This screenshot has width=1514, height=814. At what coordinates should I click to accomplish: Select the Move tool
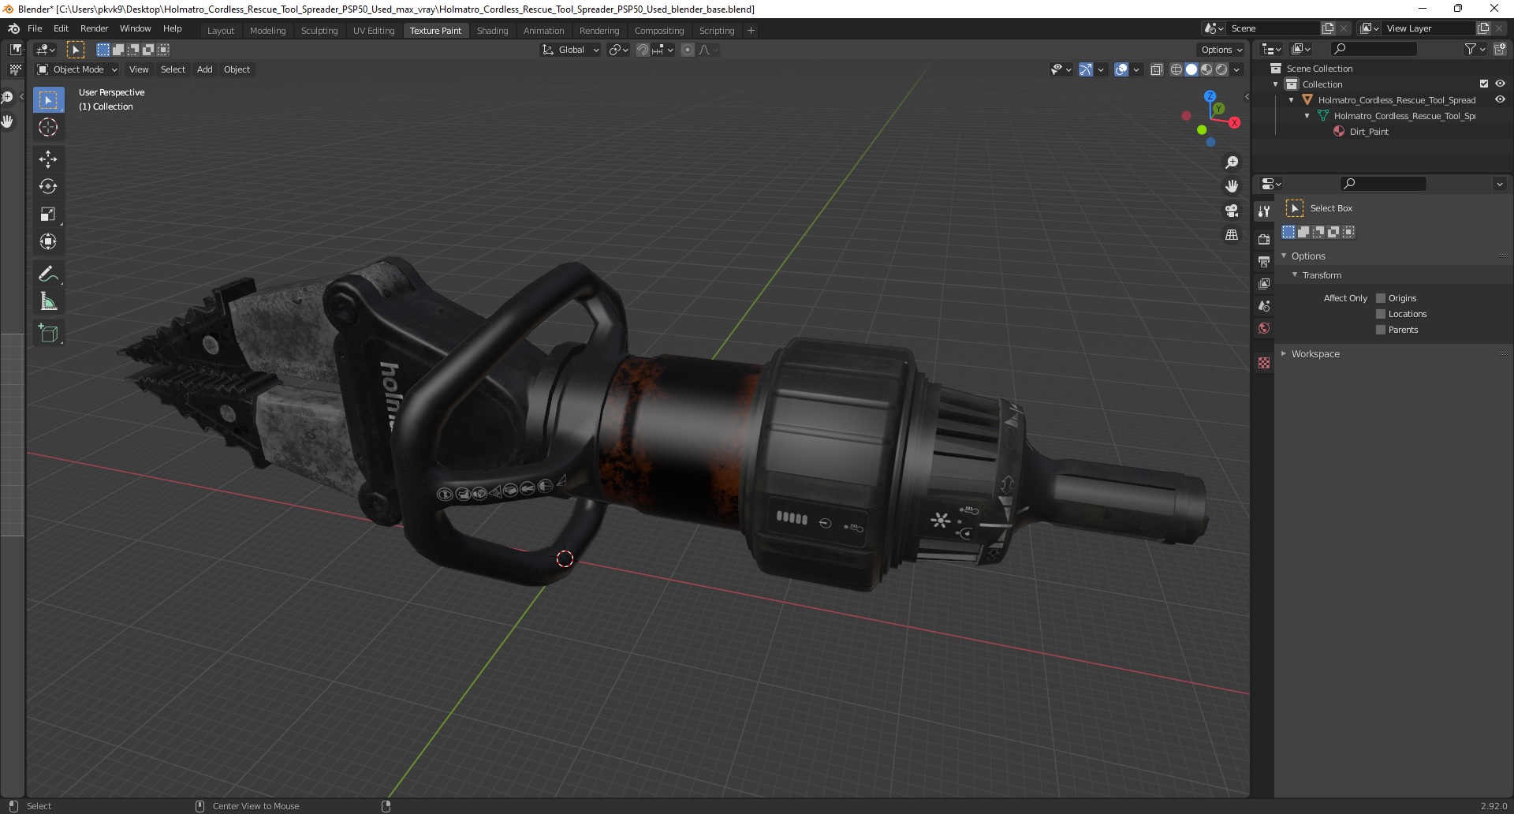48,159
